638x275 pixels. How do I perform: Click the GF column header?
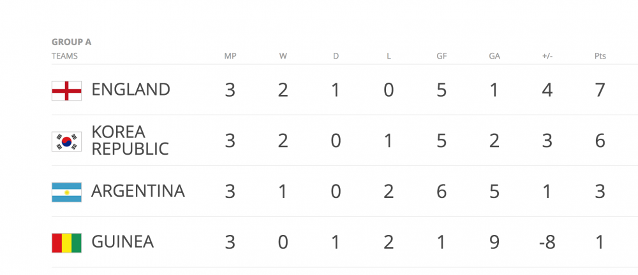441,56
